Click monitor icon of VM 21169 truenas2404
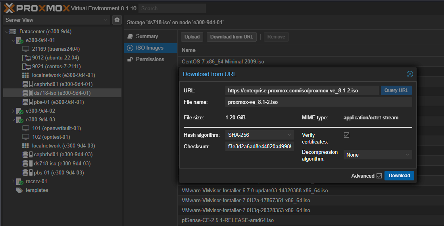This screenshot has width=444, height=226. [26, 49]
